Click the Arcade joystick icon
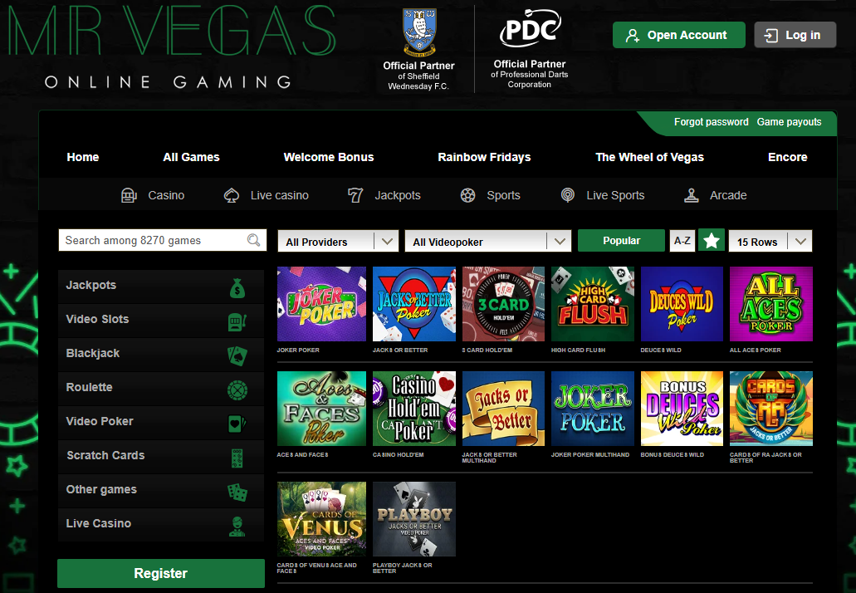Viewport: 856px width, 593px height. coord(691,195)
